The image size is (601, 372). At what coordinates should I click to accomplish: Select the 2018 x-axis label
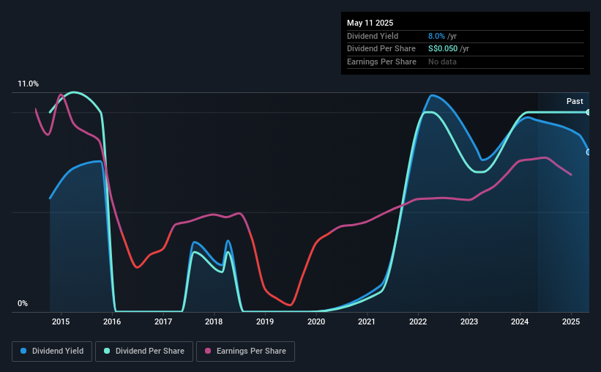coord(214,321)
